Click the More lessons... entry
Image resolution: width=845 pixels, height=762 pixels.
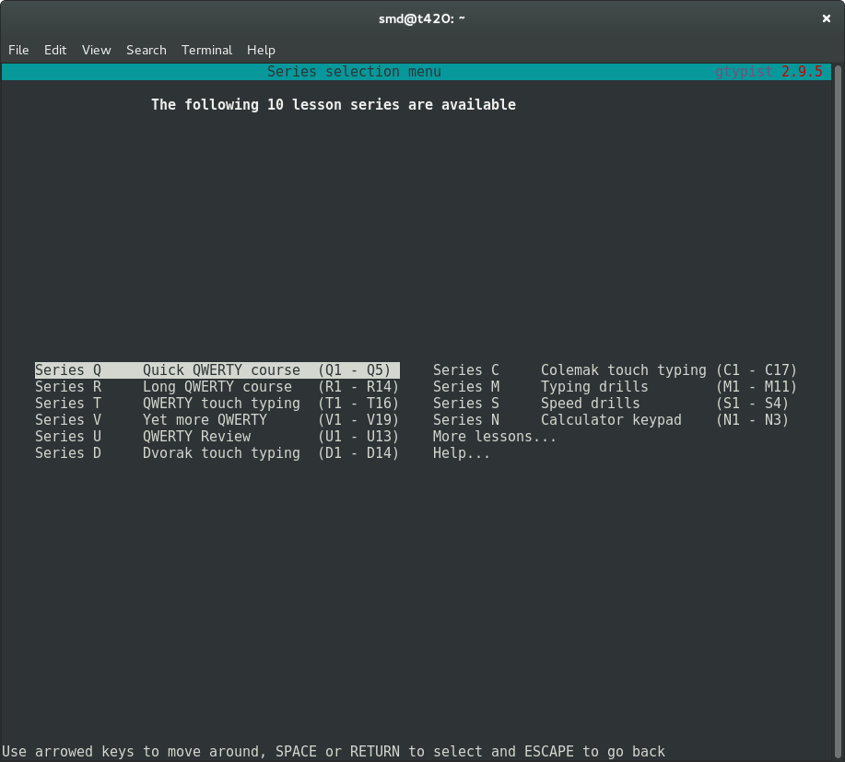495,437
